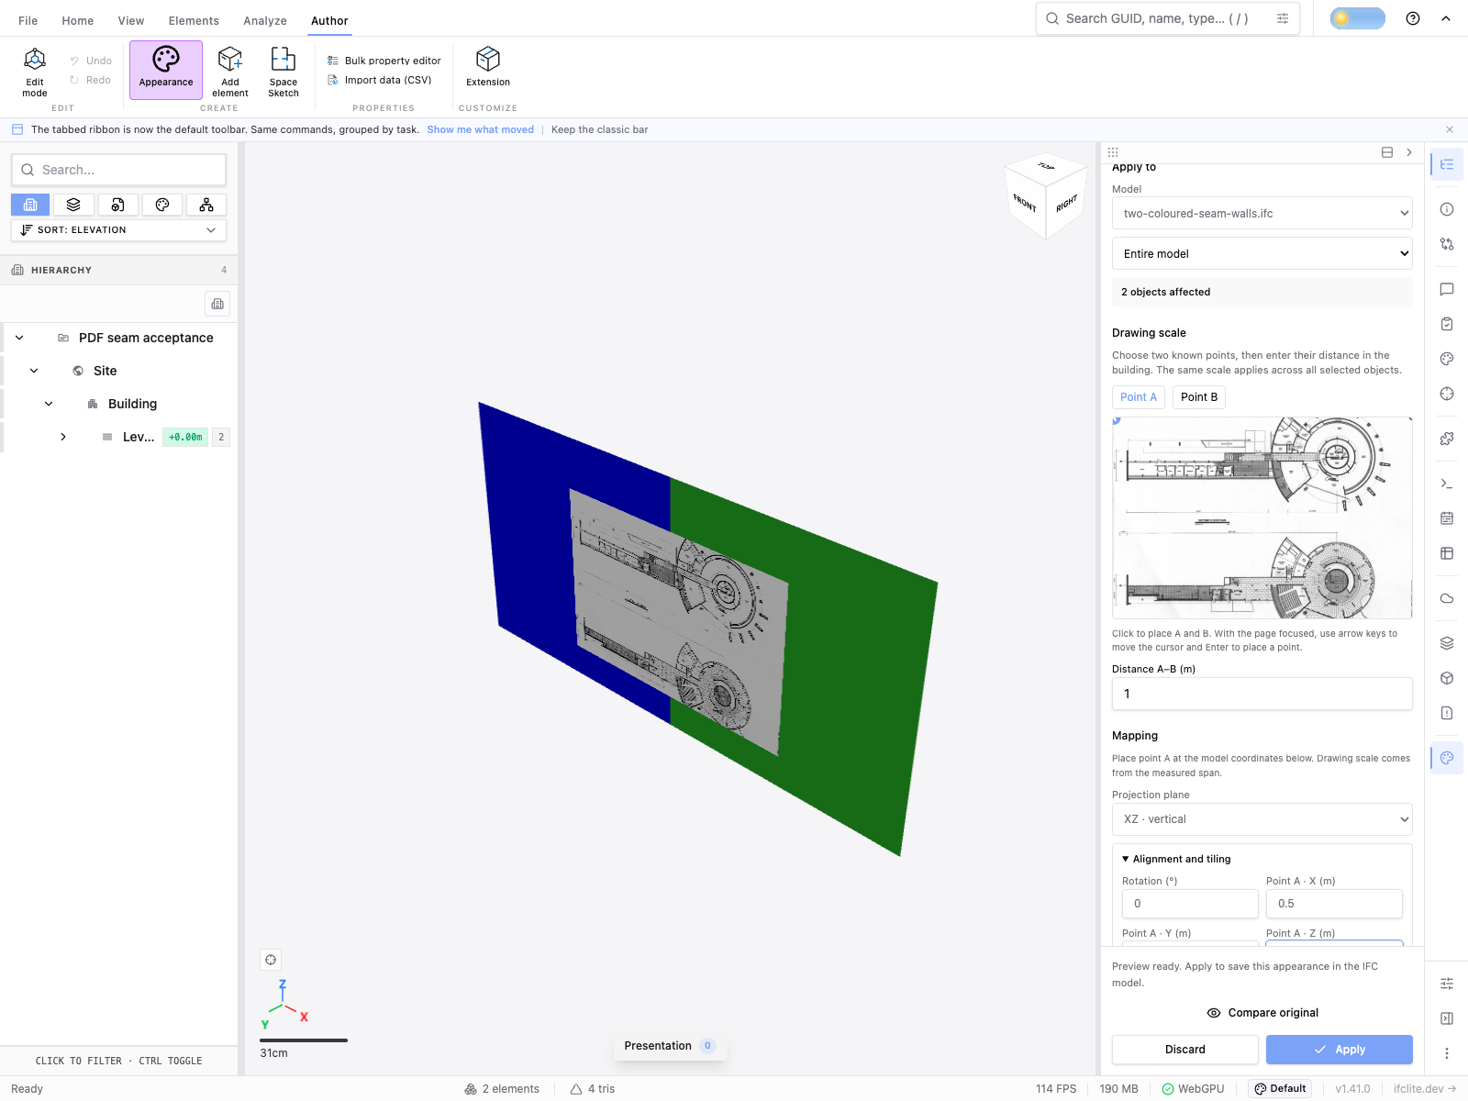Switch to the Analyze ribbon tab
Image resolution: width=1468 pixels, height=1101 pixels.
click(x=265, y=20)
